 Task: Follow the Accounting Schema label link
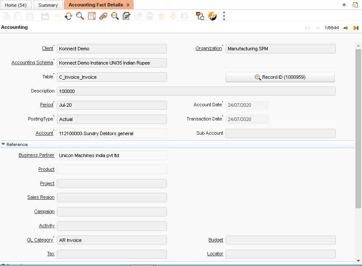pos(32,62)
